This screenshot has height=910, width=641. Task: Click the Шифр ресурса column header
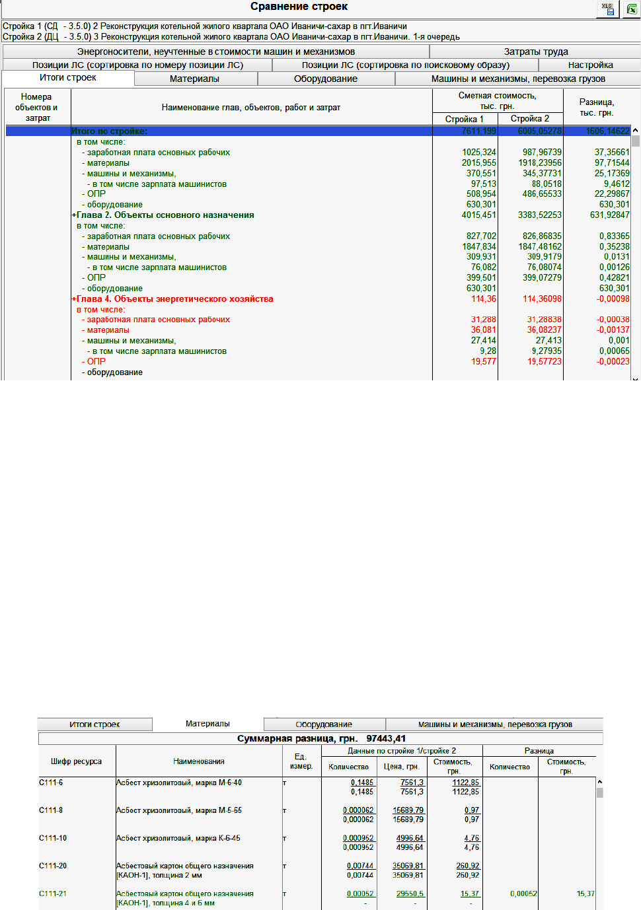(77, 761)
